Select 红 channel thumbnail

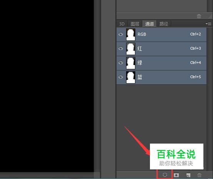(x=131, y=49)
